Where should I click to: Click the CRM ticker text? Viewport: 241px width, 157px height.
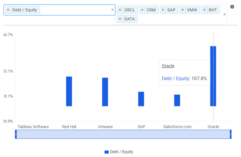coord(151,10)
